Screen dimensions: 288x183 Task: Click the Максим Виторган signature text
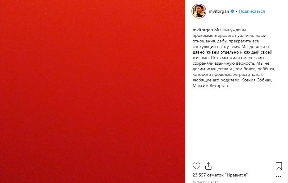[x=210, y=85]
